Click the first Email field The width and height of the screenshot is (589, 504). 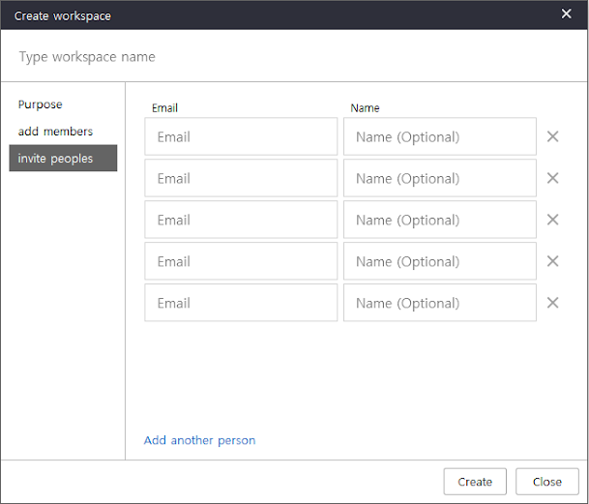[241, 136]
